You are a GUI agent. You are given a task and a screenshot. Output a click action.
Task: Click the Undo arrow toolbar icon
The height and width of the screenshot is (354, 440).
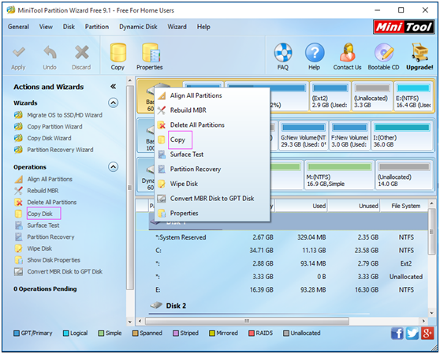click(50, 53)
